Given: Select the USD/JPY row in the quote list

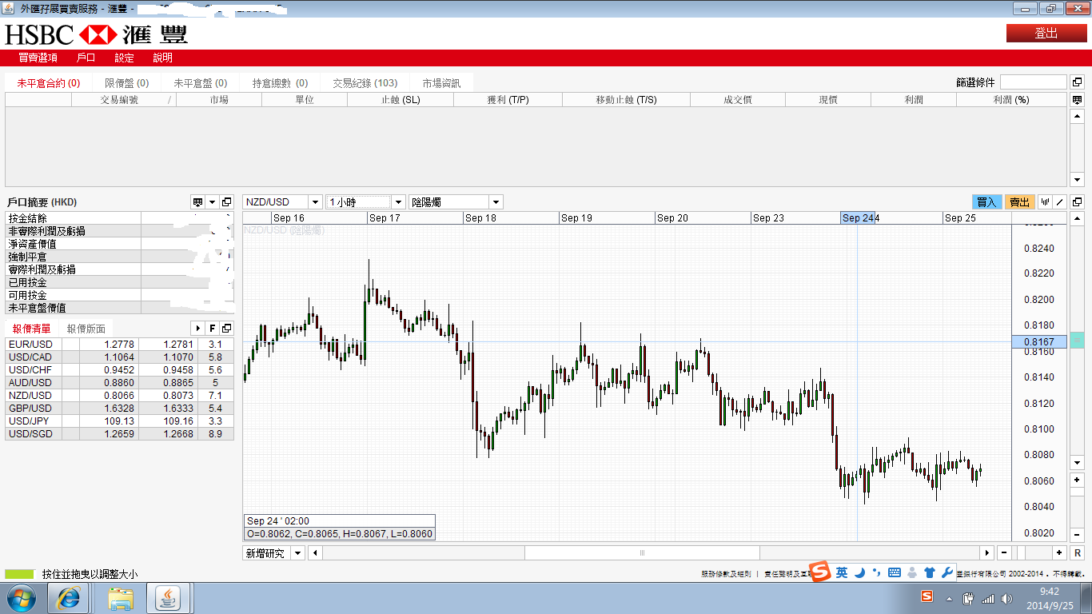Looking at the screenshot, I should [x=120, y=421].
